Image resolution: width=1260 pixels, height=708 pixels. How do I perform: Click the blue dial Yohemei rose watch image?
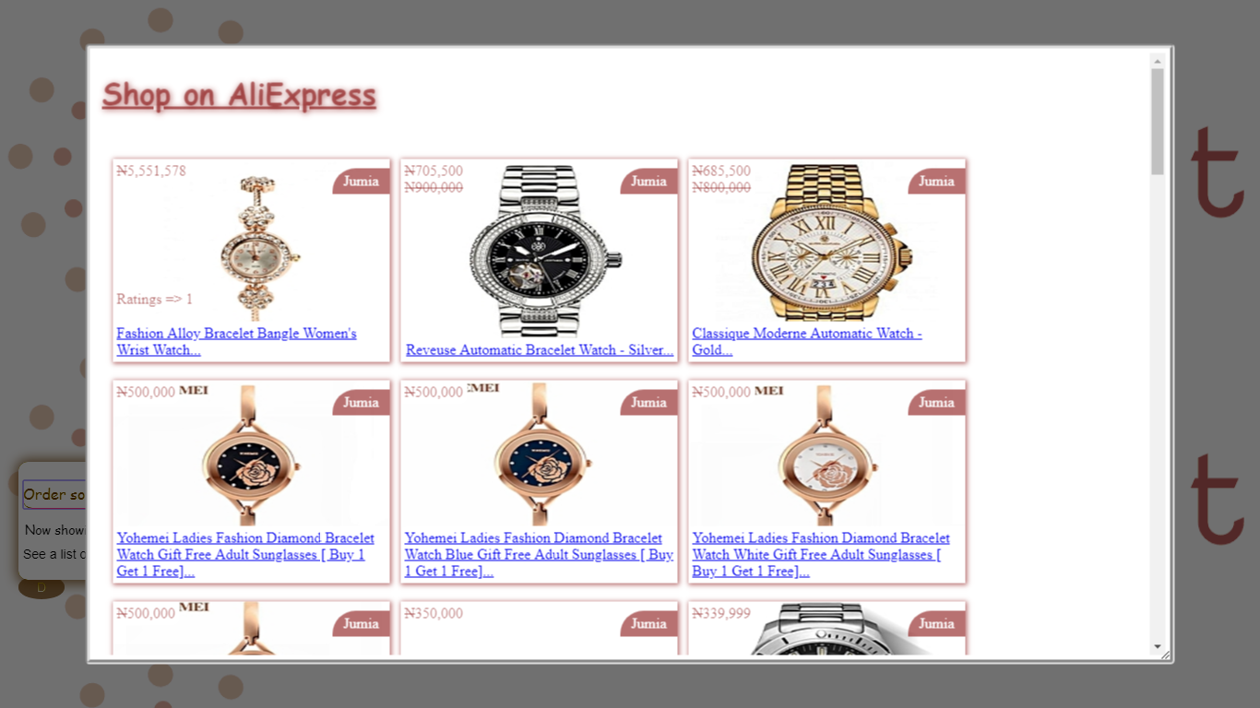540,455
